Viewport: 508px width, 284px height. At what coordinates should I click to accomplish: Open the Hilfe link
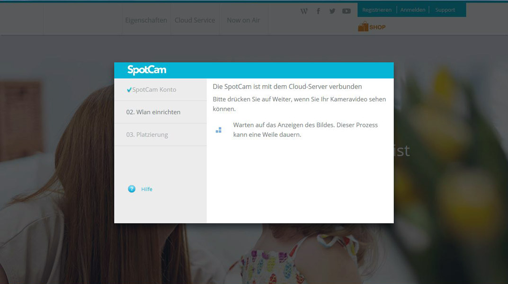pos(147,189)
